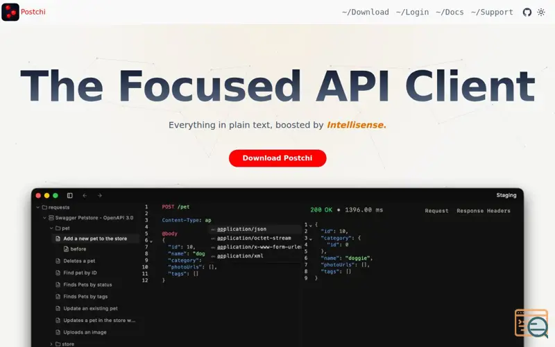
Task: Click file icon beside 'Find pet by ID'
Action: pos(58,273)
